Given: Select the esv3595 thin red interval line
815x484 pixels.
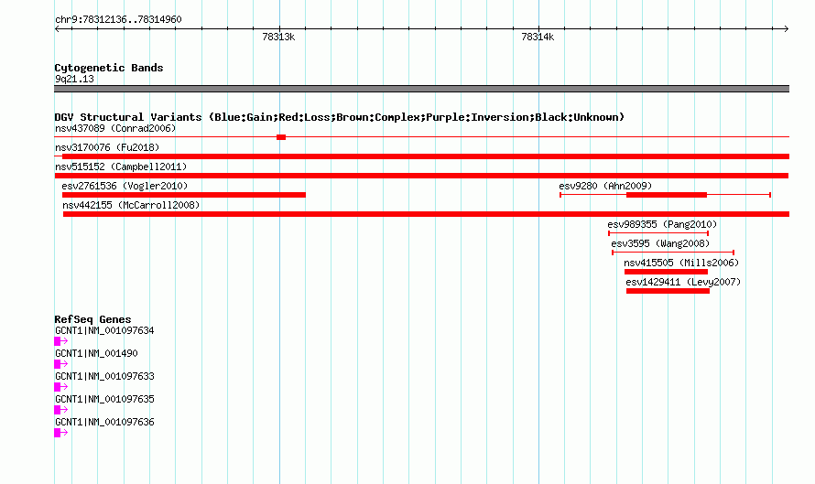Looking at the screenshot, I should [x=673, y=253].
